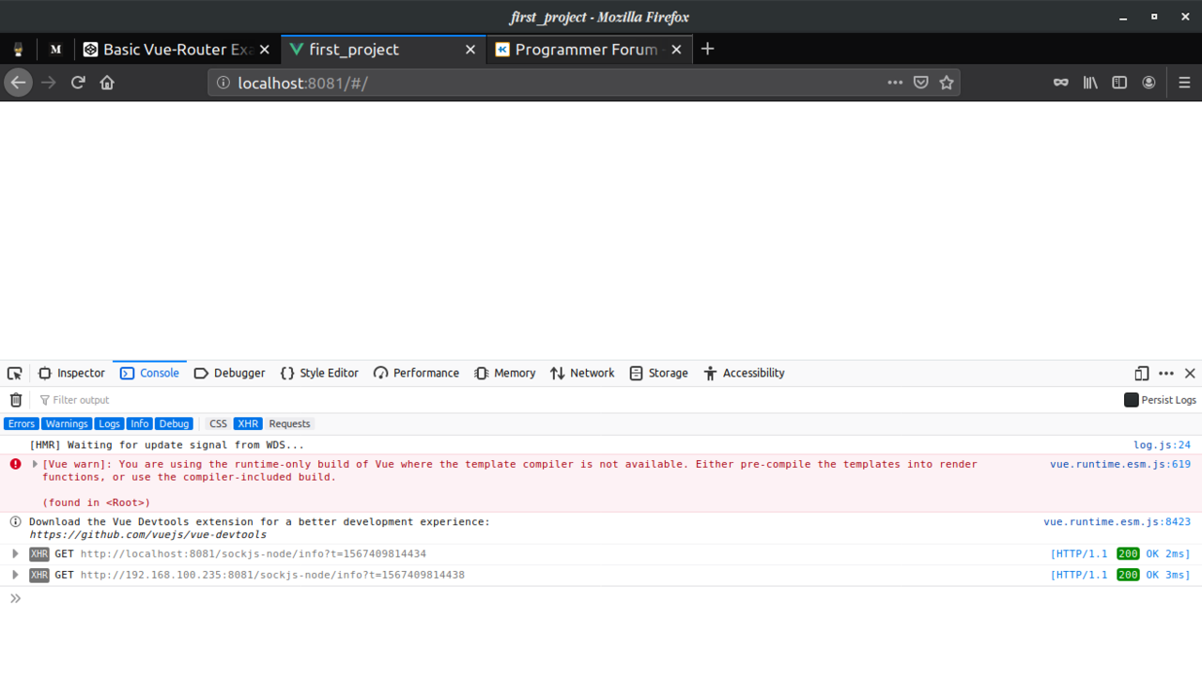Bookmark this page with the star icon

947,83
